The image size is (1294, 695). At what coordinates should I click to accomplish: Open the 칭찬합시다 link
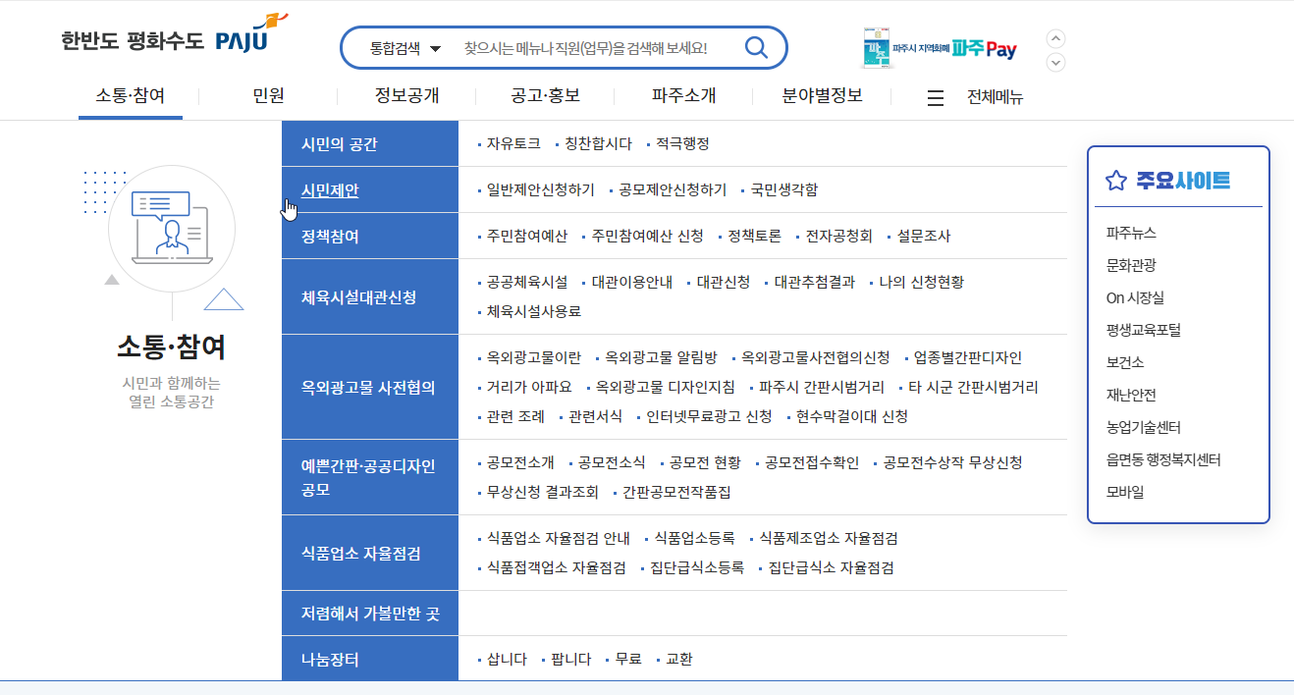598,143
